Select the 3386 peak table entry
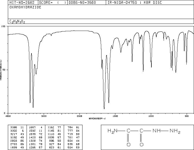The image size is (194, 150). pyautogui.click(x=17, y=127)
